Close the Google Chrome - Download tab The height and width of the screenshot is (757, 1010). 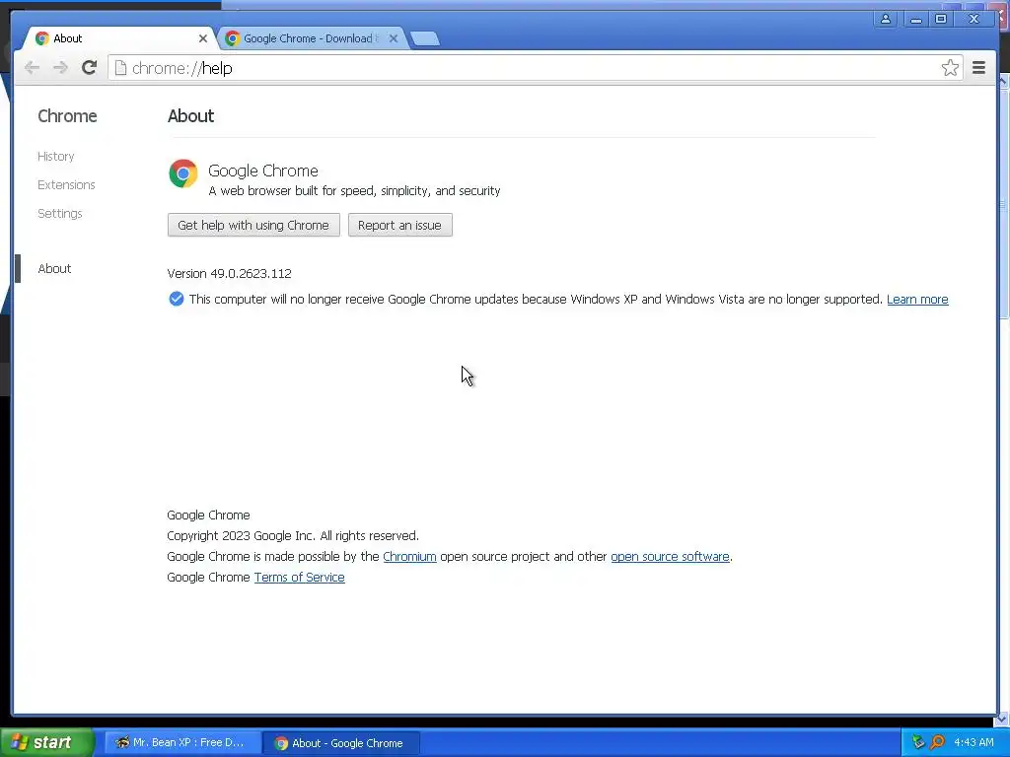394,38
